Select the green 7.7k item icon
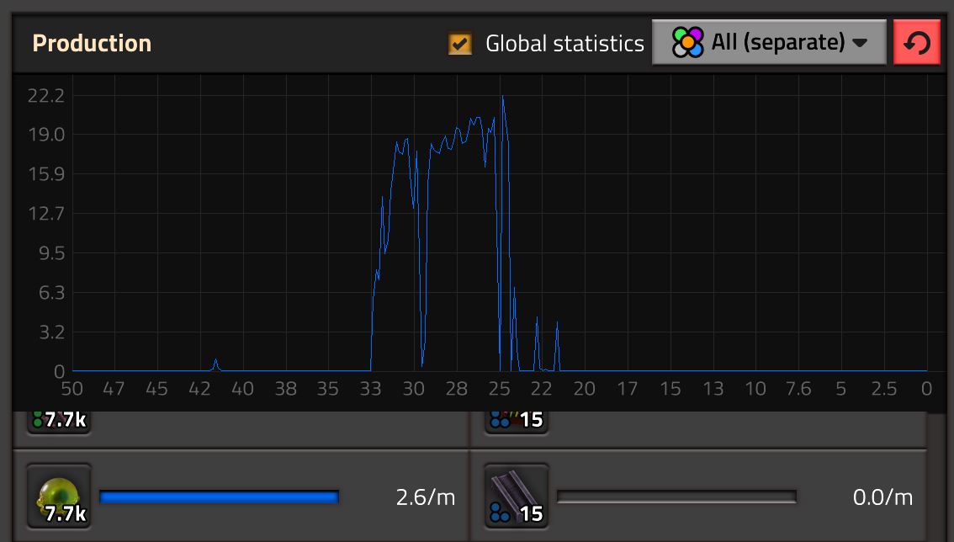Image resolution: width=954 pixels, height=542 pixels. 59,497
